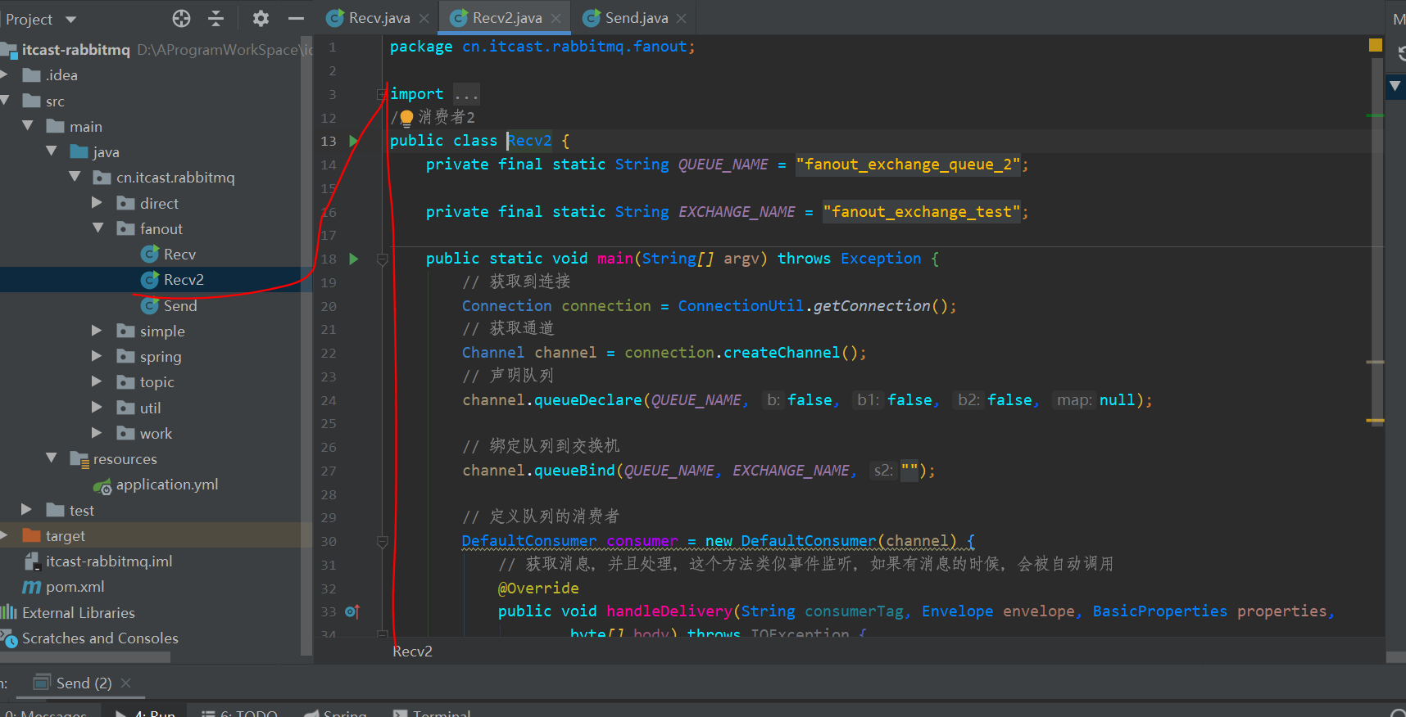Open the Project view dropdown

click(70, 19)
